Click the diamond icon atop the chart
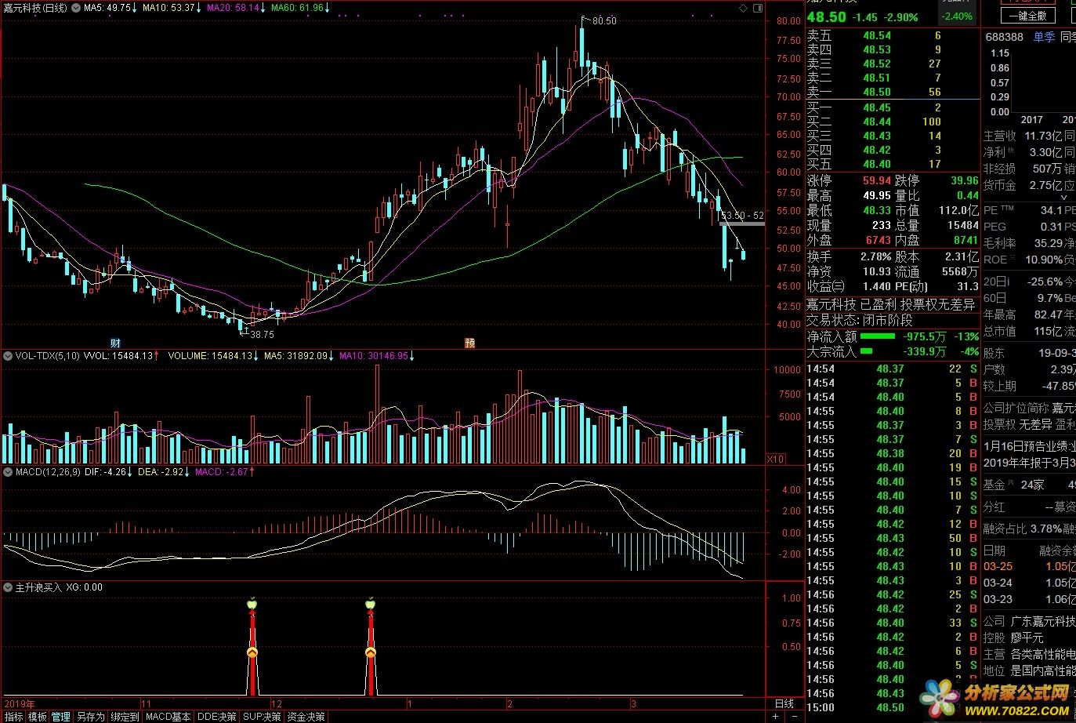Viewport: 1076px width, 723px height. click(x=743, y=8)
